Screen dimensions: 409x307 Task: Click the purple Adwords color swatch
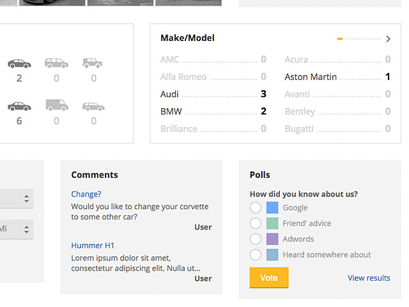[272, 239]
